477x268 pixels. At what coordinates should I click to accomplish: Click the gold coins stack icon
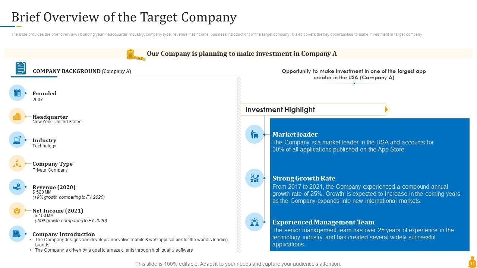(135, 55)
